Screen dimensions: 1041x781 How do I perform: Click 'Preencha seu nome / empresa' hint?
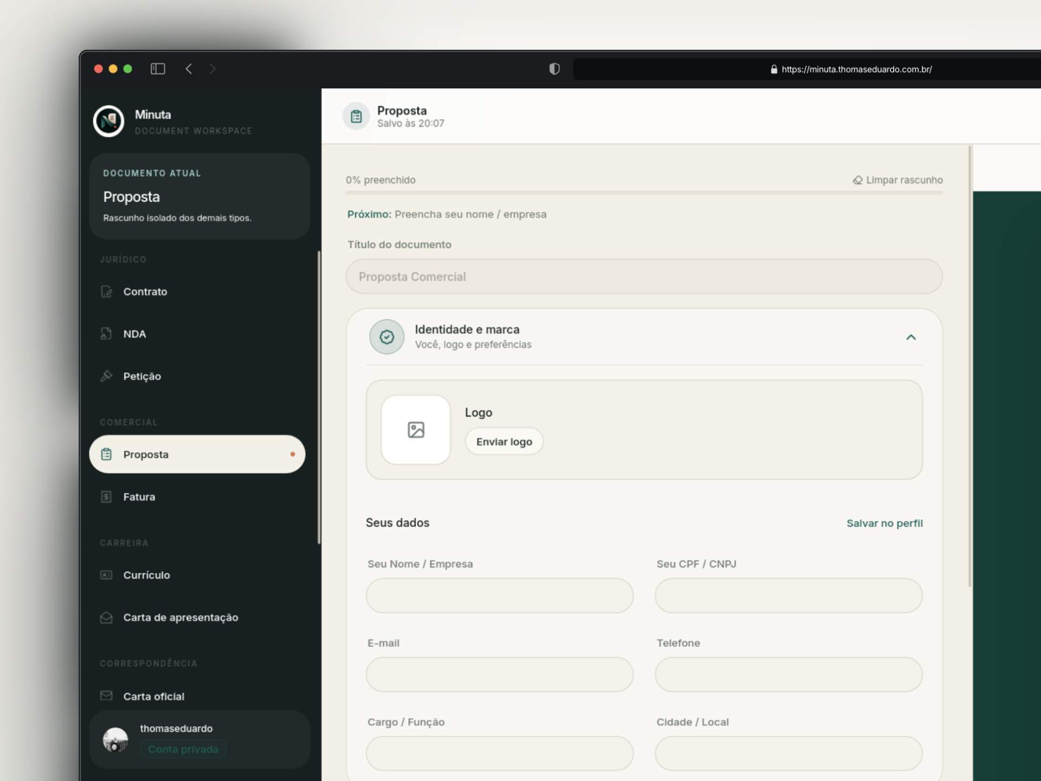point(471,214)
